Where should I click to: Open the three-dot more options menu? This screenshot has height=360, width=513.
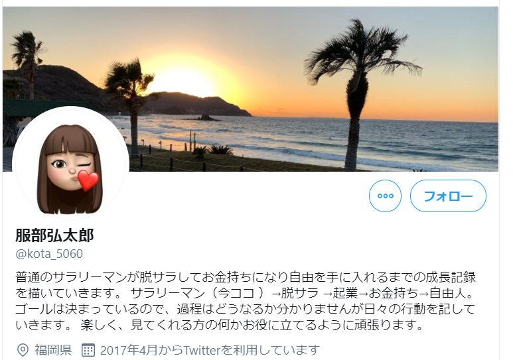(385, 196)
